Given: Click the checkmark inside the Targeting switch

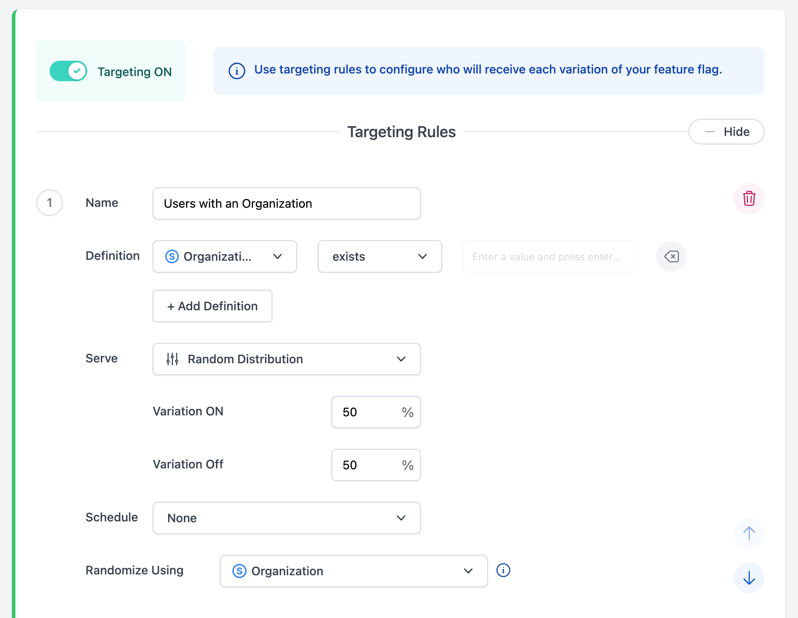Looking at the screenshot, I should pos(77,71).
